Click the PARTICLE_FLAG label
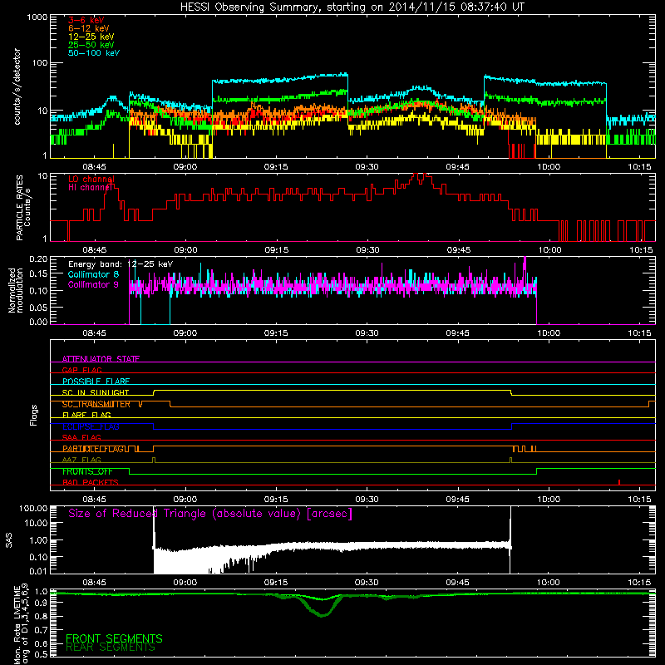 [x=93, y=449]
